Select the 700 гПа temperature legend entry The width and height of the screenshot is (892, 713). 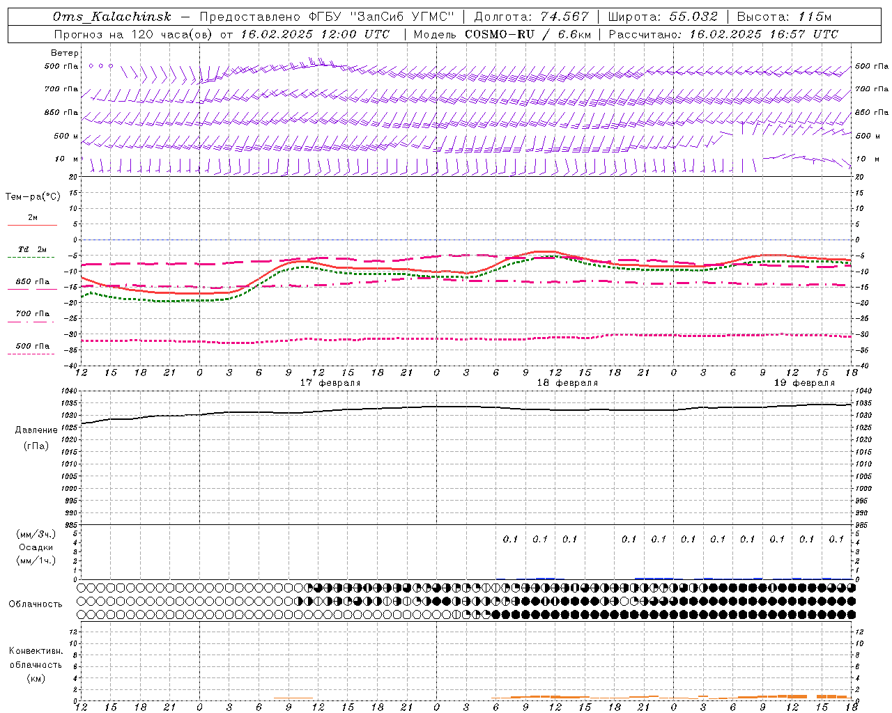tap(32, 315)
